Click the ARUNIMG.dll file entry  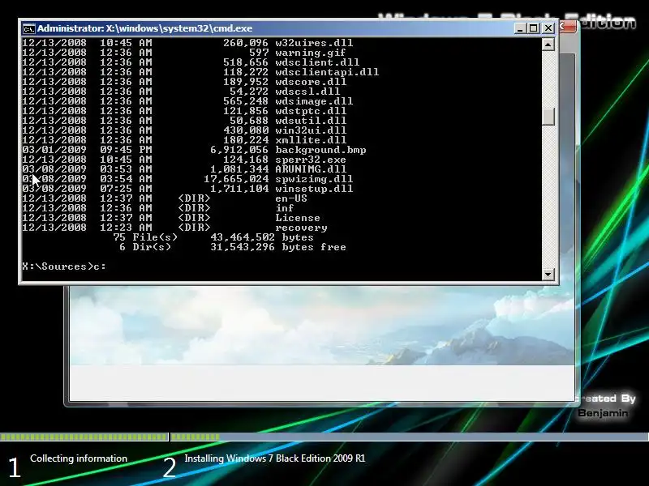[x=311, y=169]
